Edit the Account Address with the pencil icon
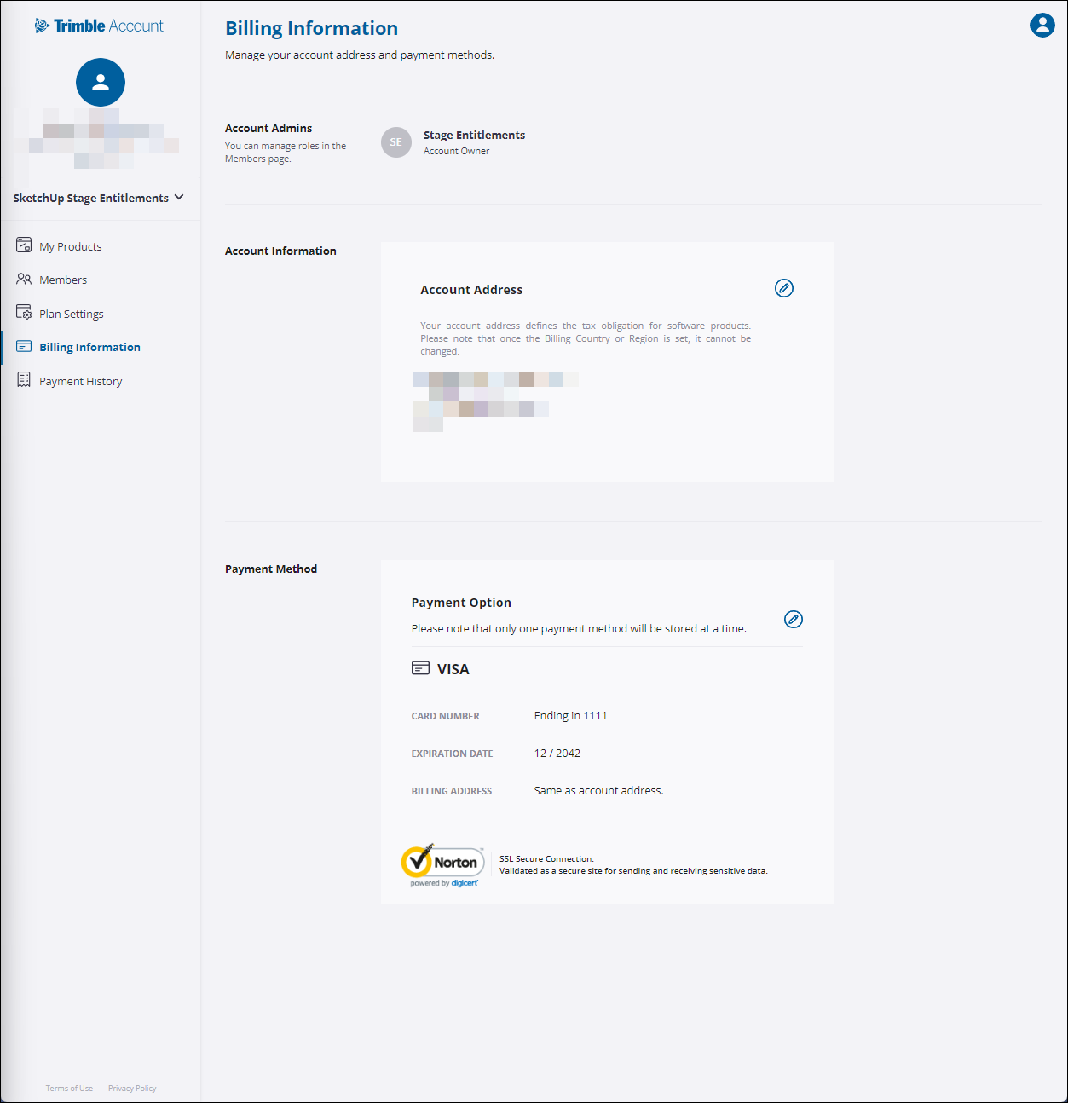The height and width of the screenshot is (1103, 1068). click(784, 288)
